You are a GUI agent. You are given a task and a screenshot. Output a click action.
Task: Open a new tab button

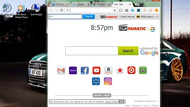137,4
